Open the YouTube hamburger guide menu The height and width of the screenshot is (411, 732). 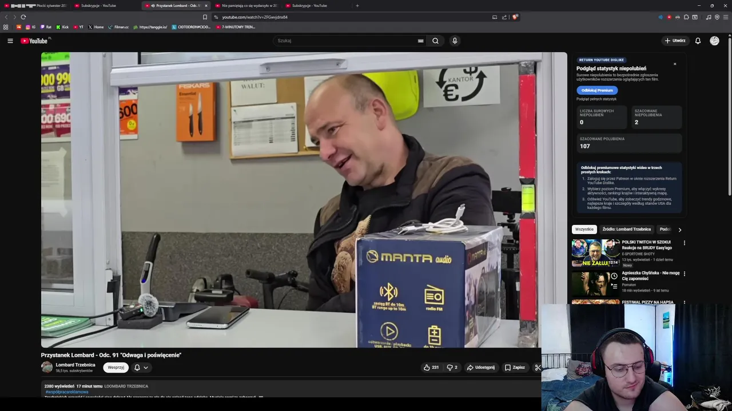pos(10,41)
